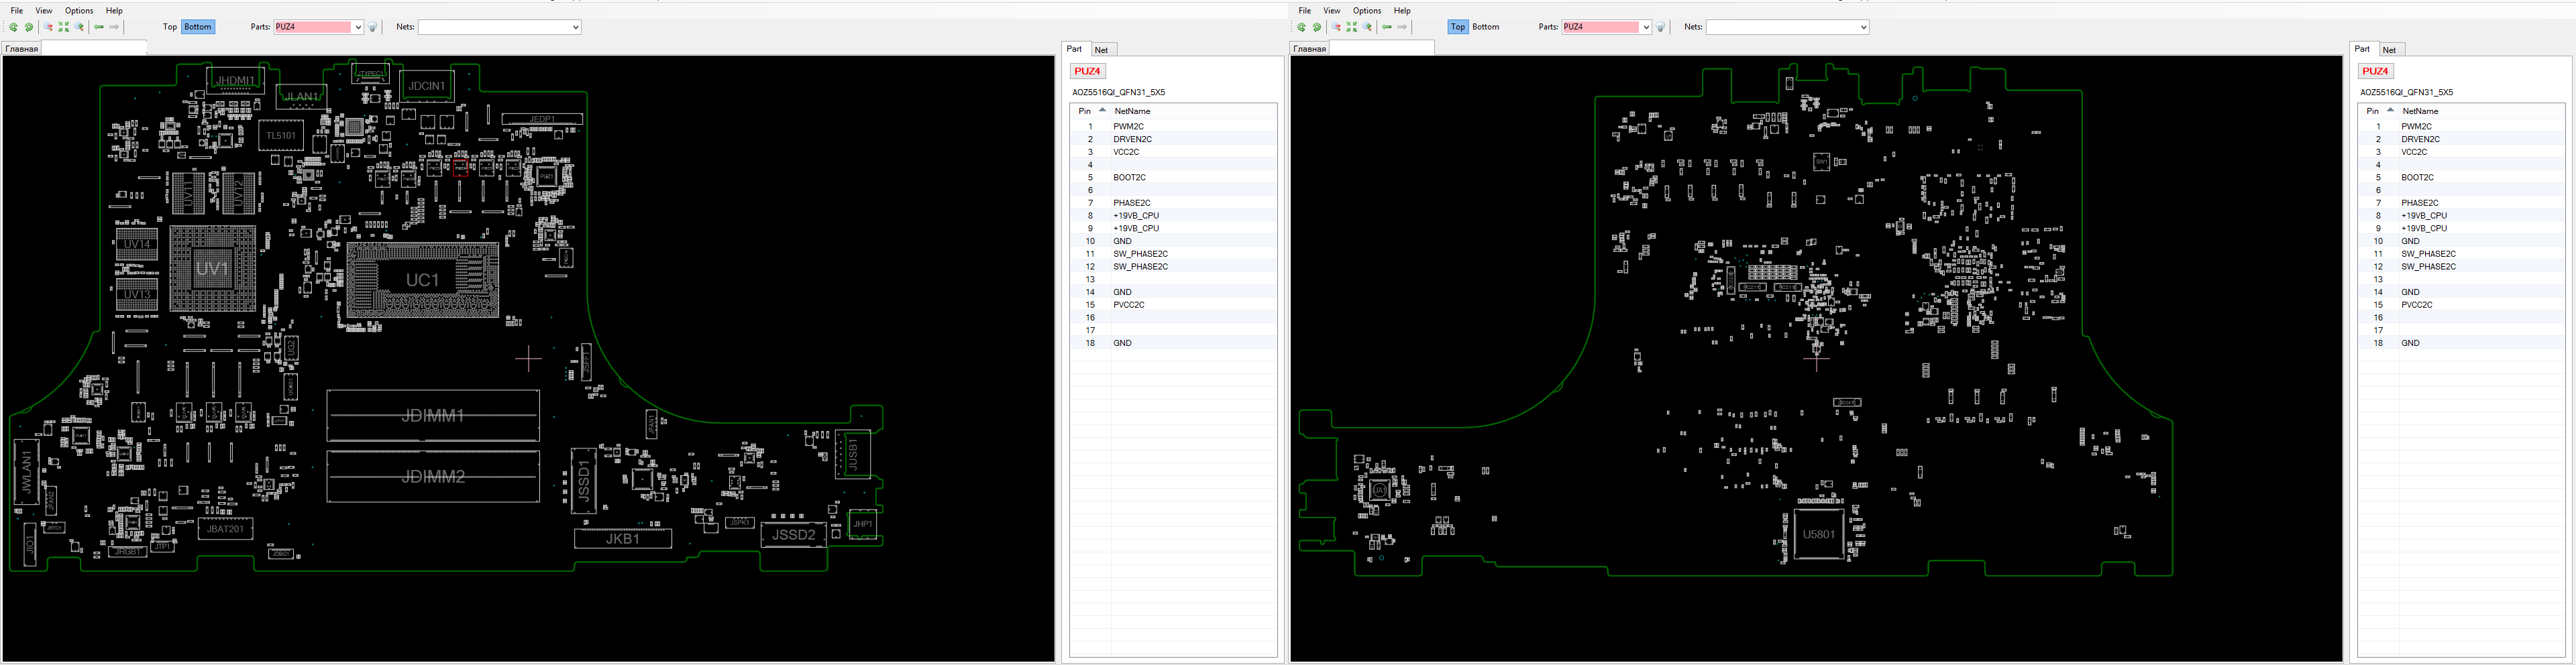This screenshot has height=665, width=2576.
Task: Click active Bottom layer toggle in left window
Action: coord(198,27)
